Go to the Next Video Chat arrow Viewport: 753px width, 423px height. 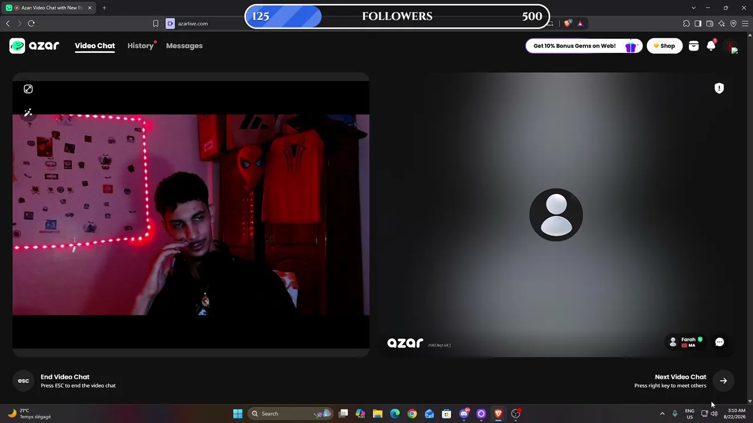pos(724,381)
